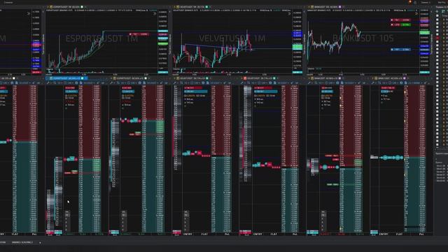Click brush icon in highlighted ESPORTSUSDT order book toolbar
The width and height of the screenshot is (448, 252).
pos(97,83)
